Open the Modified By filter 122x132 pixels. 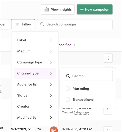coord(35,117)
